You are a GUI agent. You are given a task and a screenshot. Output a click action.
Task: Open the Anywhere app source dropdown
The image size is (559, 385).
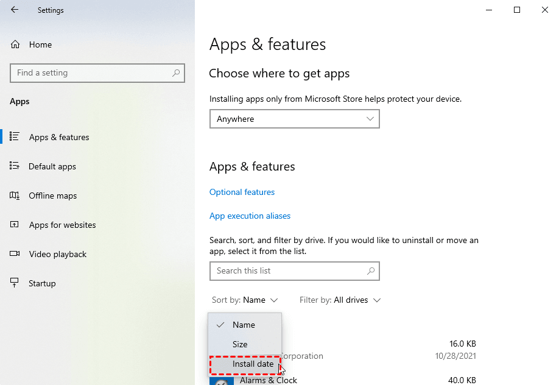pyautogui.click(x=294, y=119)
